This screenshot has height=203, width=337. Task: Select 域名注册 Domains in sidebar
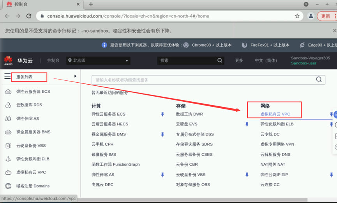click(x=33, y=186)
